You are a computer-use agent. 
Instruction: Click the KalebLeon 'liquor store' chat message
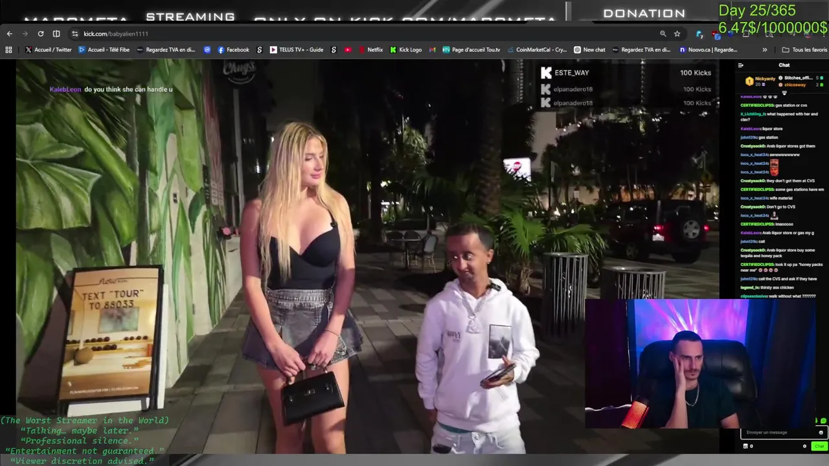pyautogui.click(x=762, y=129)
